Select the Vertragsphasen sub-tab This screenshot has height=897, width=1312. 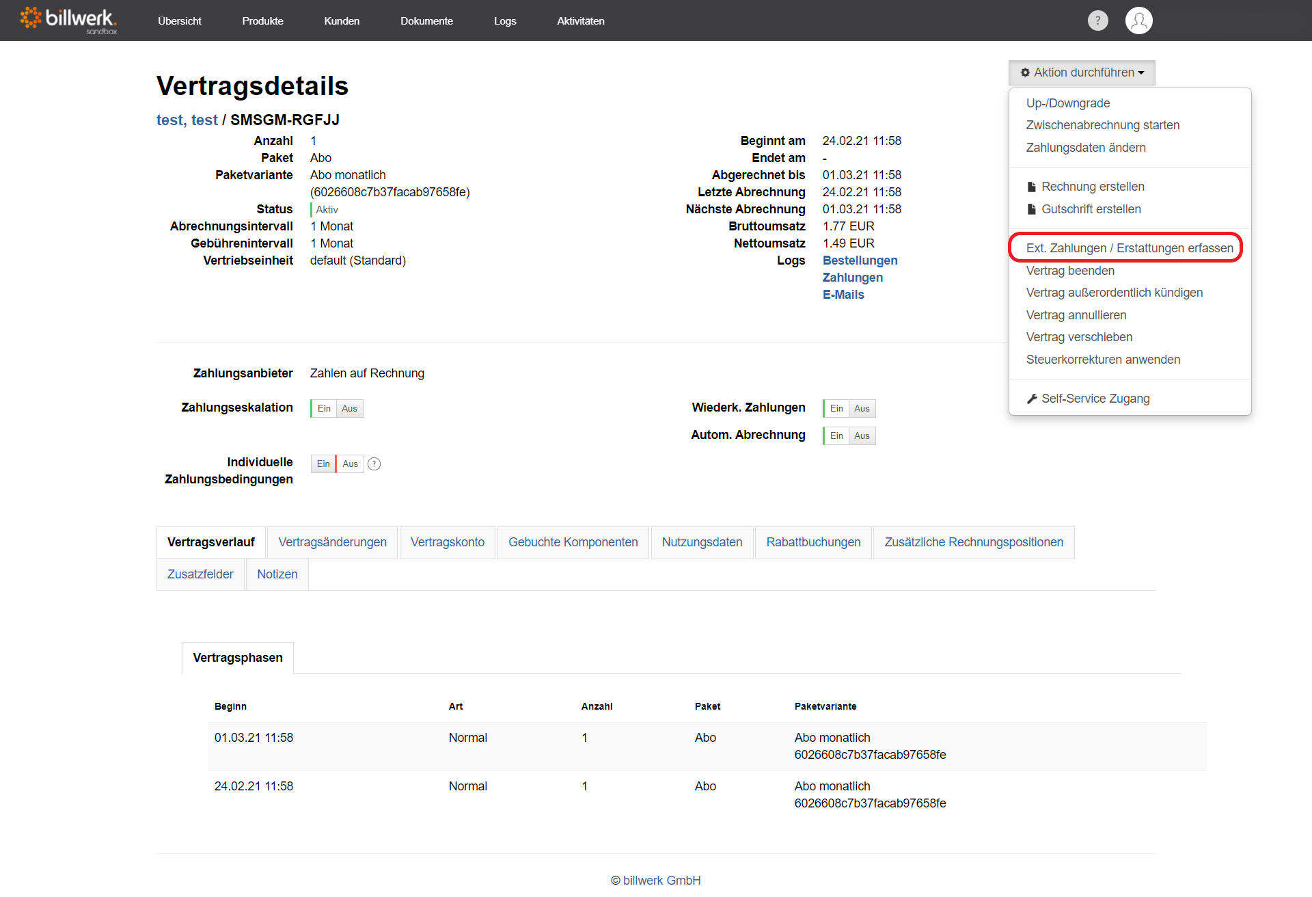point(238,658)
